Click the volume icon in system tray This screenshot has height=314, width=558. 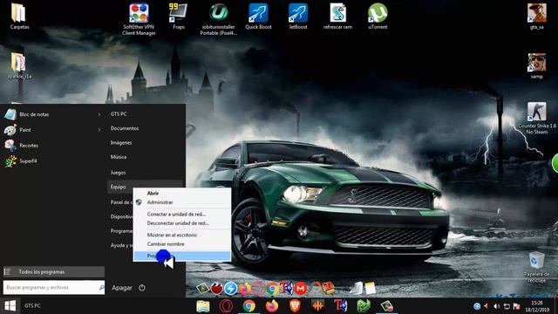point(497,306)
